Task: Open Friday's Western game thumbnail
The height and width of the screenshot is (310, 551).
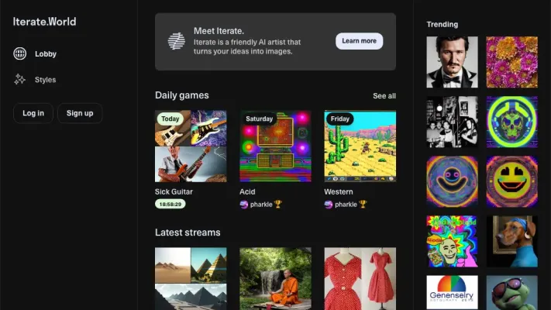Action: pos(360,146)
